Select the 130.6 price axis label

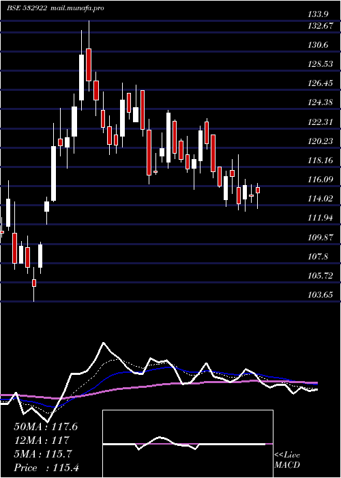tap(319, 46)
